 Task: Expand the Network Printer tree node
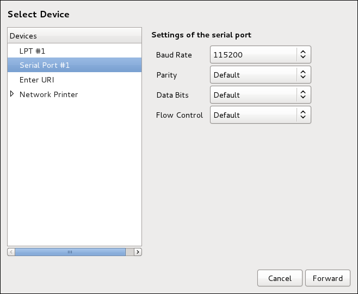click(x=12, y=94)
